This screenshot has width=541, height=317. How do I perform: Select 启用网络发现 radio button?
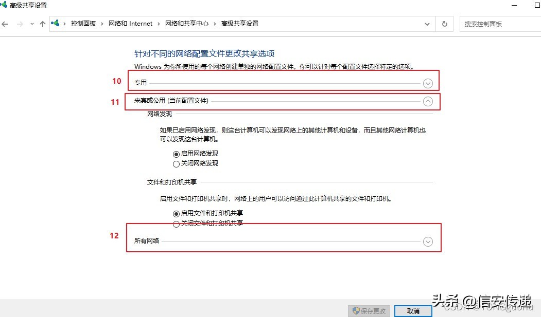[x=176, y=153]
